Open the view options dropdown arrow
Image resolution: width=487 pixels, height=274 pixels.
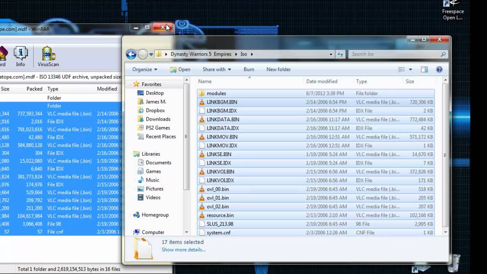[x=411, y=69]
